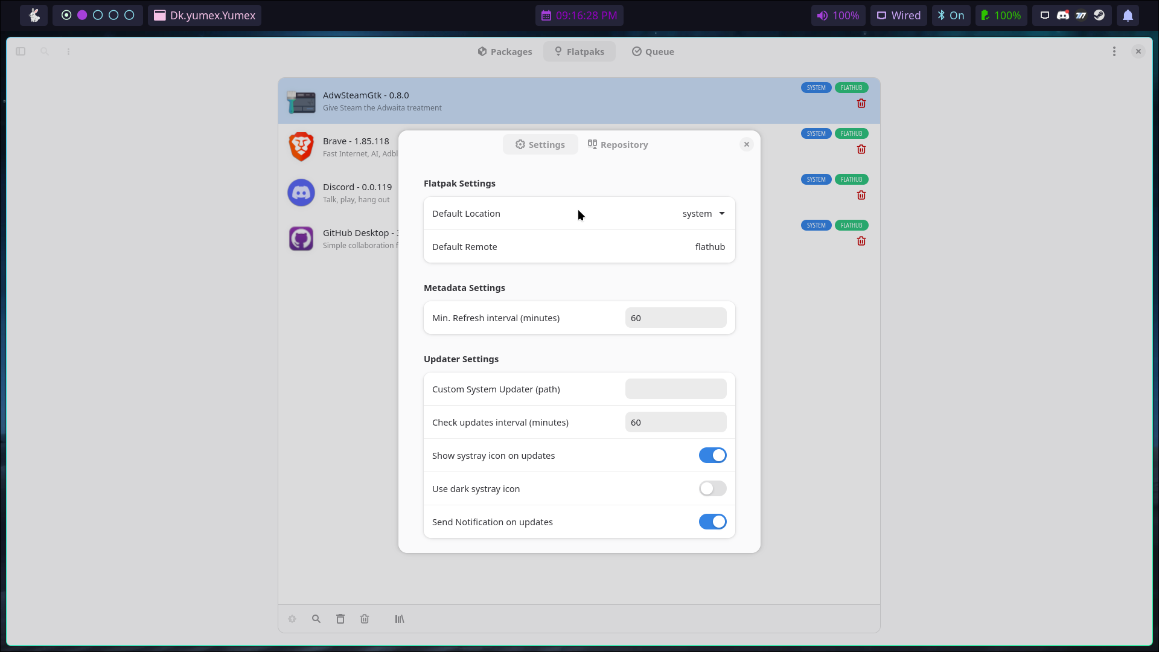Image resolution: width=1159 pixels, height=652 pixels.
Task: Click the red trash icon for Discord
Action: tap(861, 196)
